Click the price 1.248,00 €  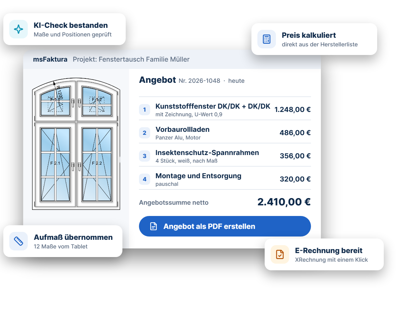(292, 110)
